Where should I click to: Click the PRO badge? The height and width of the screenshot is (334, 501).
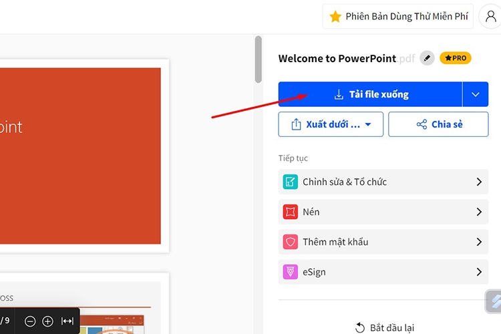coord(456,58)
